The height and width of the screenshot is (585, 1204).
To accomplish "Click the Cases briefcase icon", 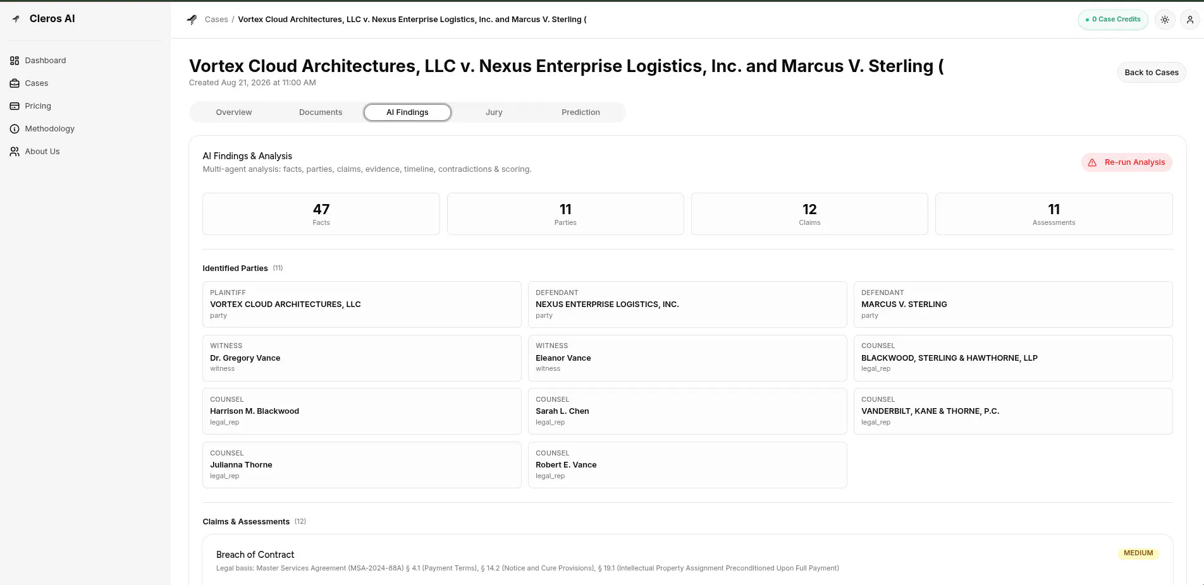I will pyautogui.click(x=15, y=83).
